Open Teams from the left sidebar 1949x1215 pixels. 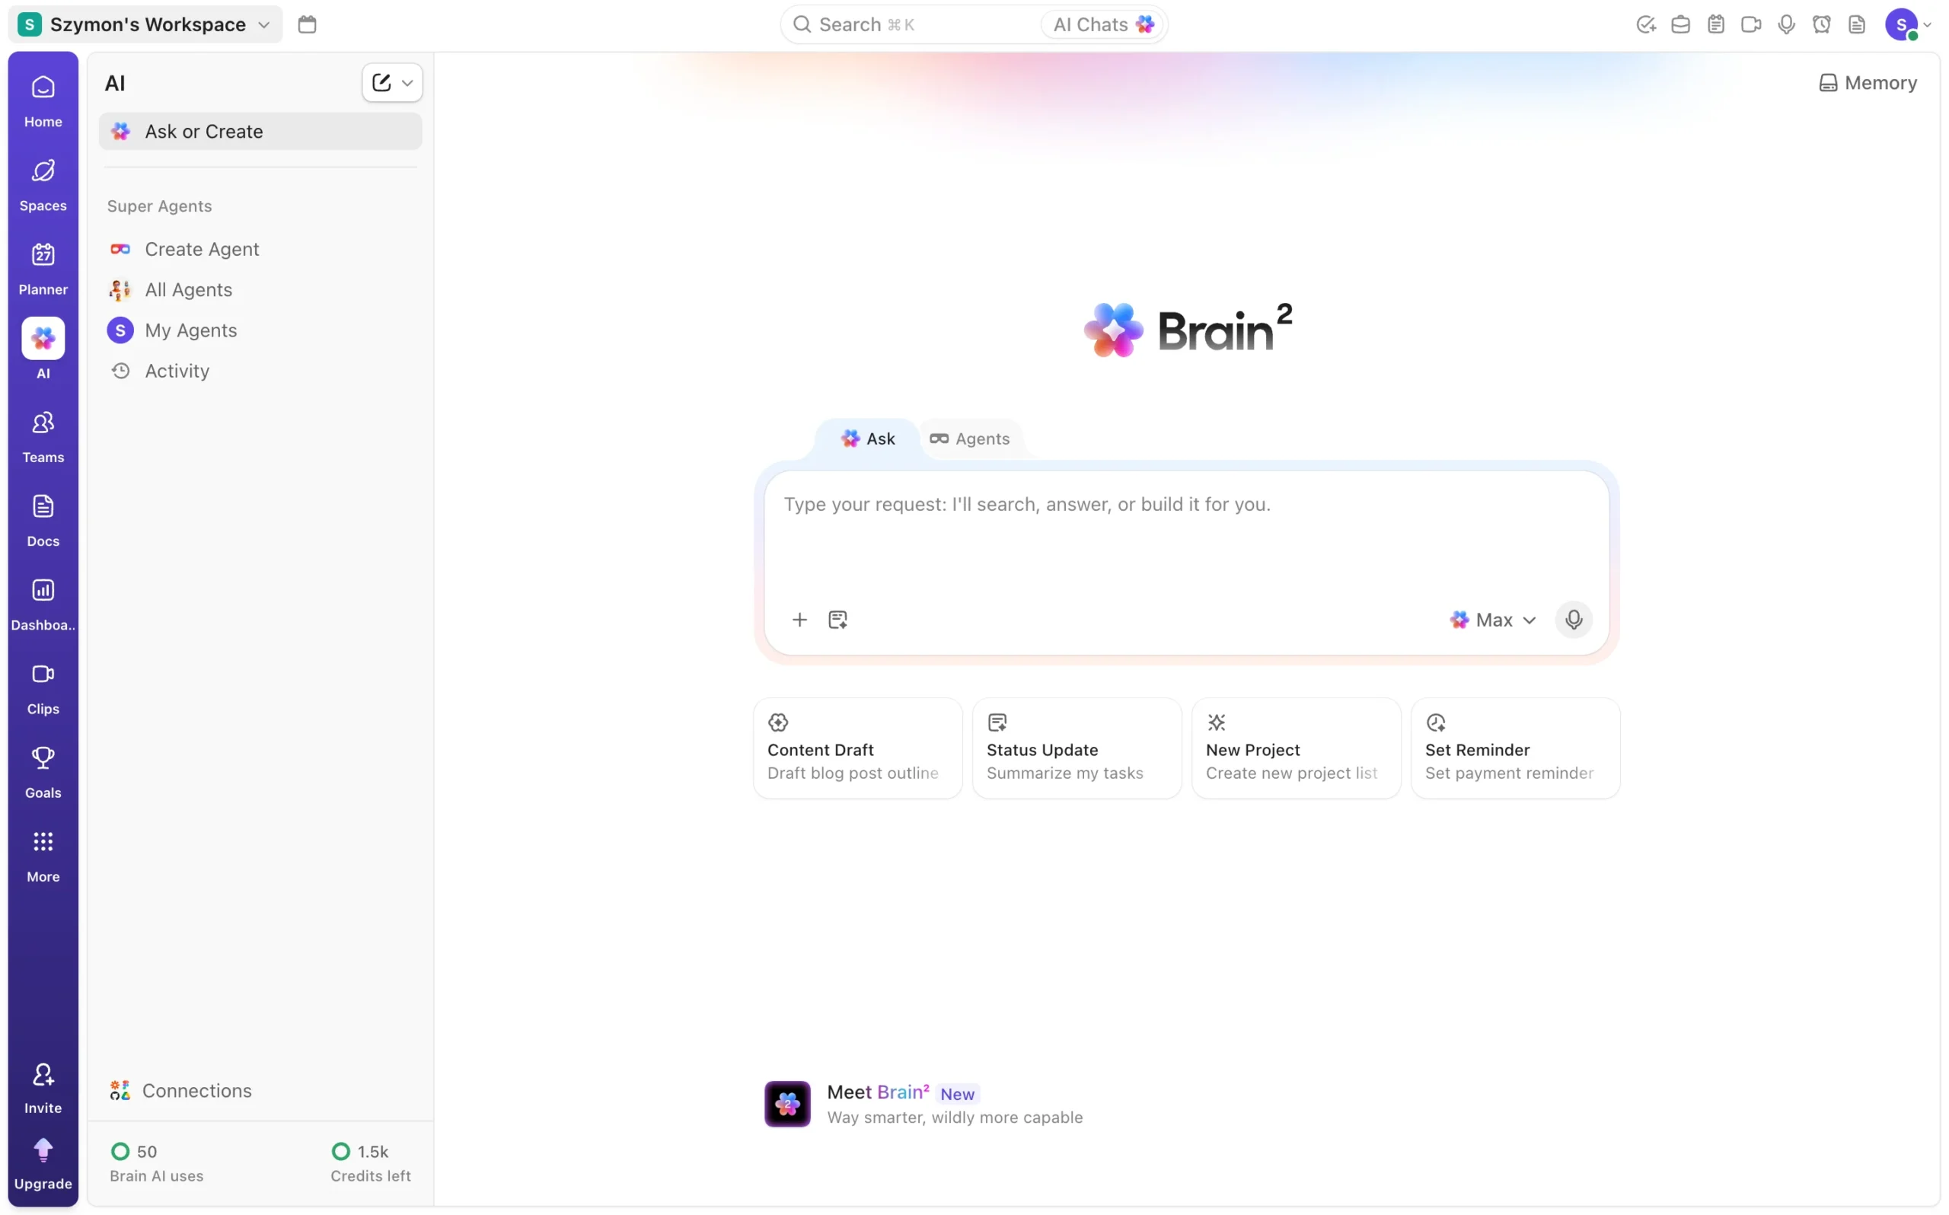(43, 436)
